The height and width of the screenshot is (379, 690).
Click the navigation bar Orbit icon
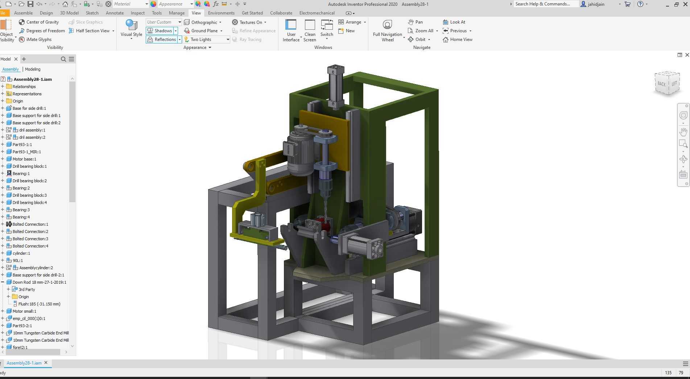(x=683, y=159)
